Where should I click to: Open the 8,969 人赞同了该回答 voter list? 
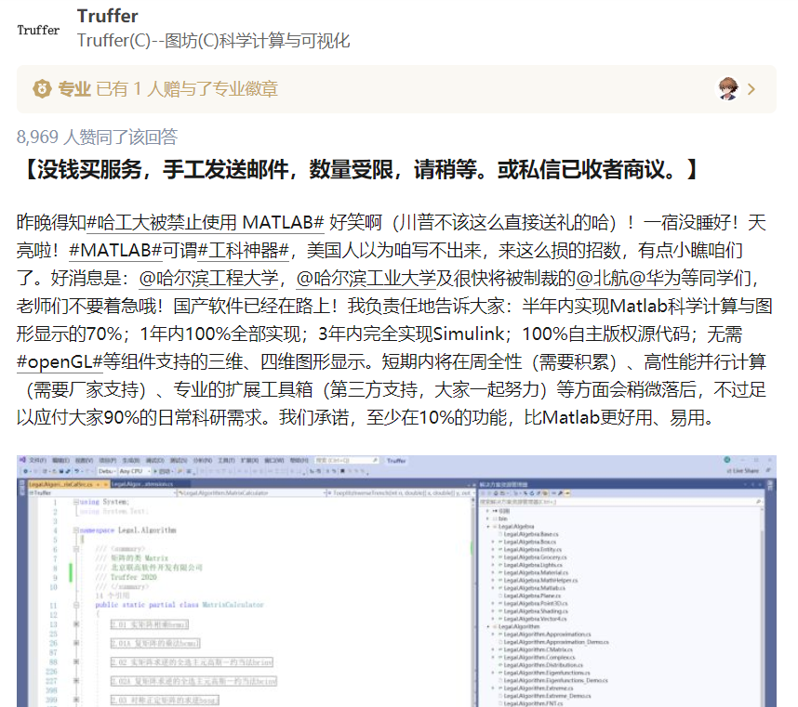coord(98,137)
